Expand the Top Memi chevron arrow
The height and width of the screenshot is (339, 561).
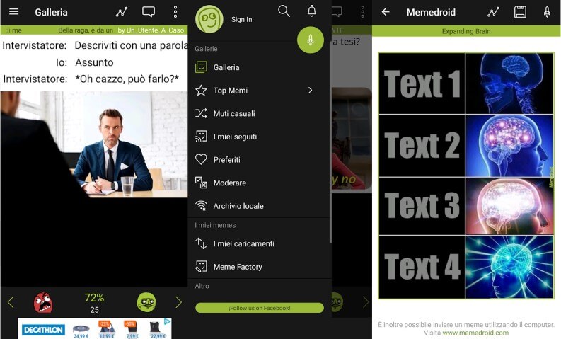point(310,90)
